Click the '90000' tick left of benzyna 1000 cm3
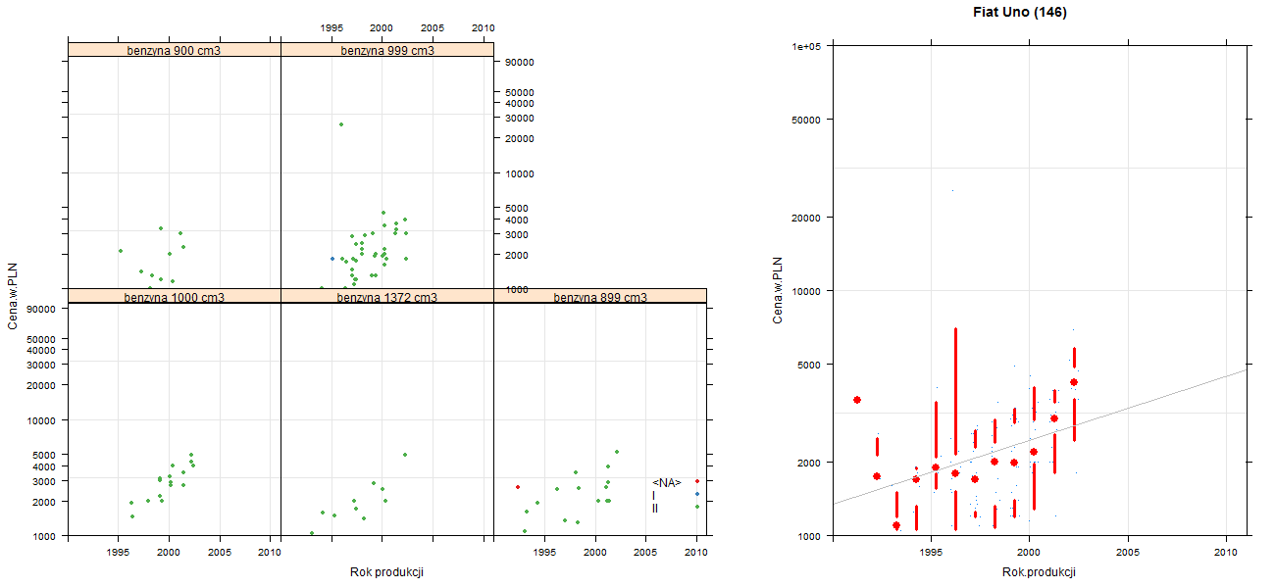This screenshot has height=588, width=1275. click(41, 309)
